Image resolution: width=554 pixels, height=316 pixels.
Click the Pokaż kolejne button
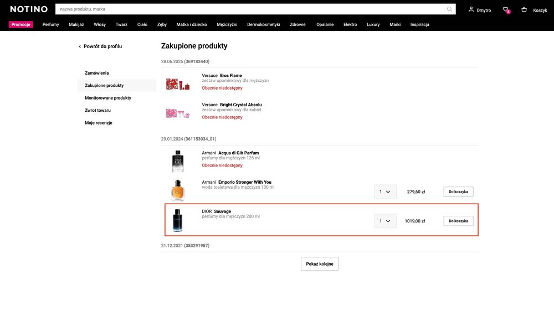(320, 264)
